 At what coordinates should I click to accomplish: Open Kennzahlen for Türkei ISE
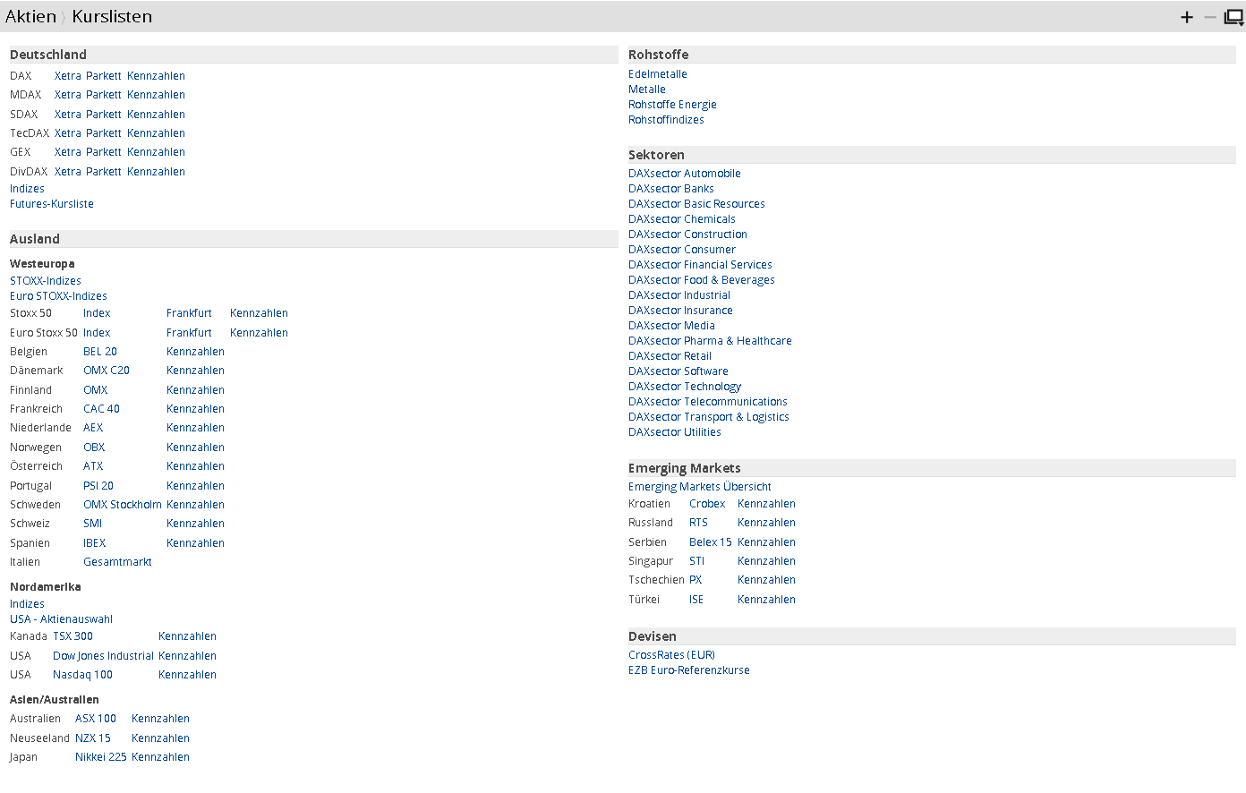pyautogui.click(x=766, y=600)
